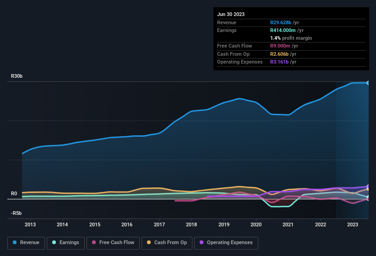The height and width of the screenshot is (256, 376).
Task: Click the 2015 x-axis label
Action: click(95, 224)
